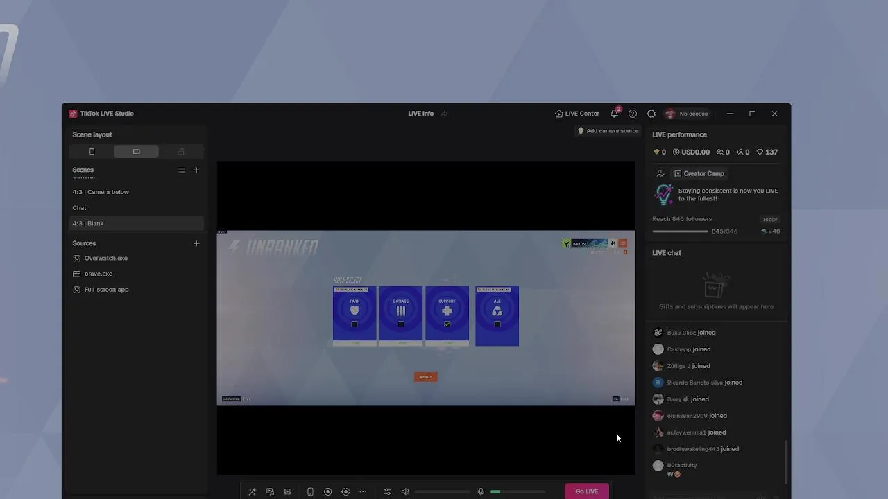Screen dimensions: 888x499
Task: Click the Support role checkbox in preview
Action: 447,324
